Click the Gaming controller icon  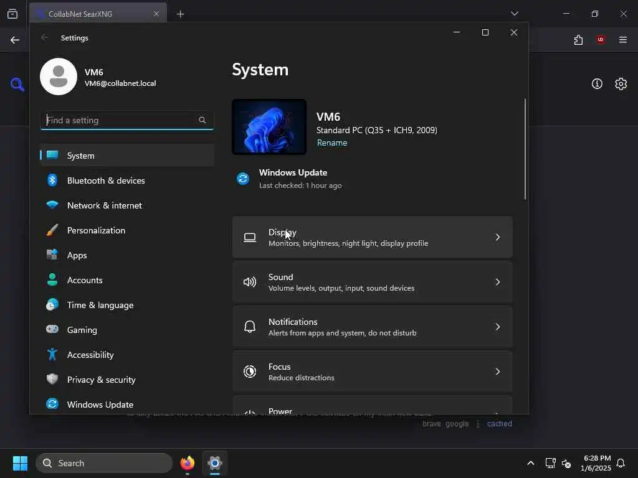click(x=52, y=329)
